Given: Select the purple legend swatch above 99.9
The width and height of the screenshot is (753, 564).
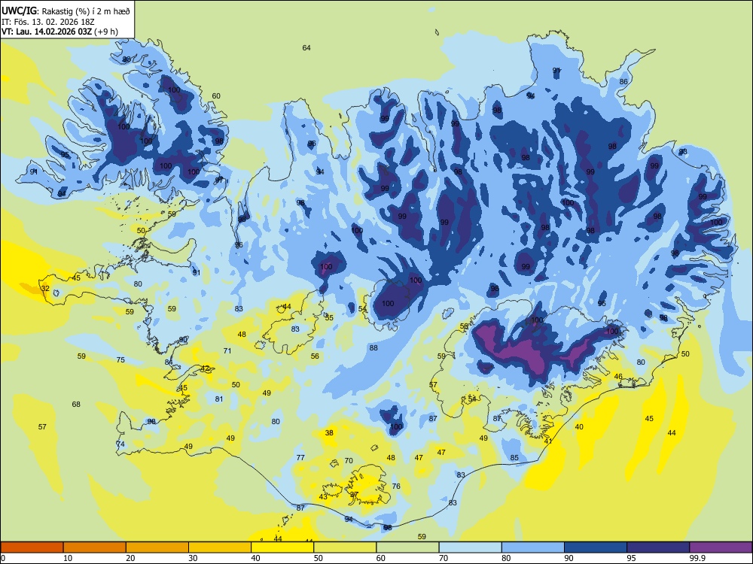Looking at the screenshot, I should pyautogui.click(x=721, y=547).
